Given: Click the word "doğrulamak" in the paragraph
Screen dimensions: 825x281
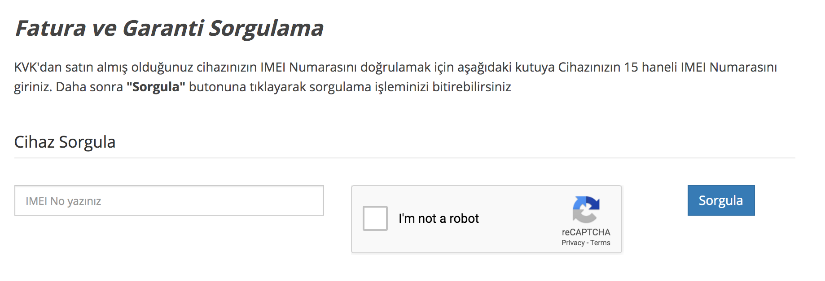Looking at the screenshot, I should coord(395,67).
